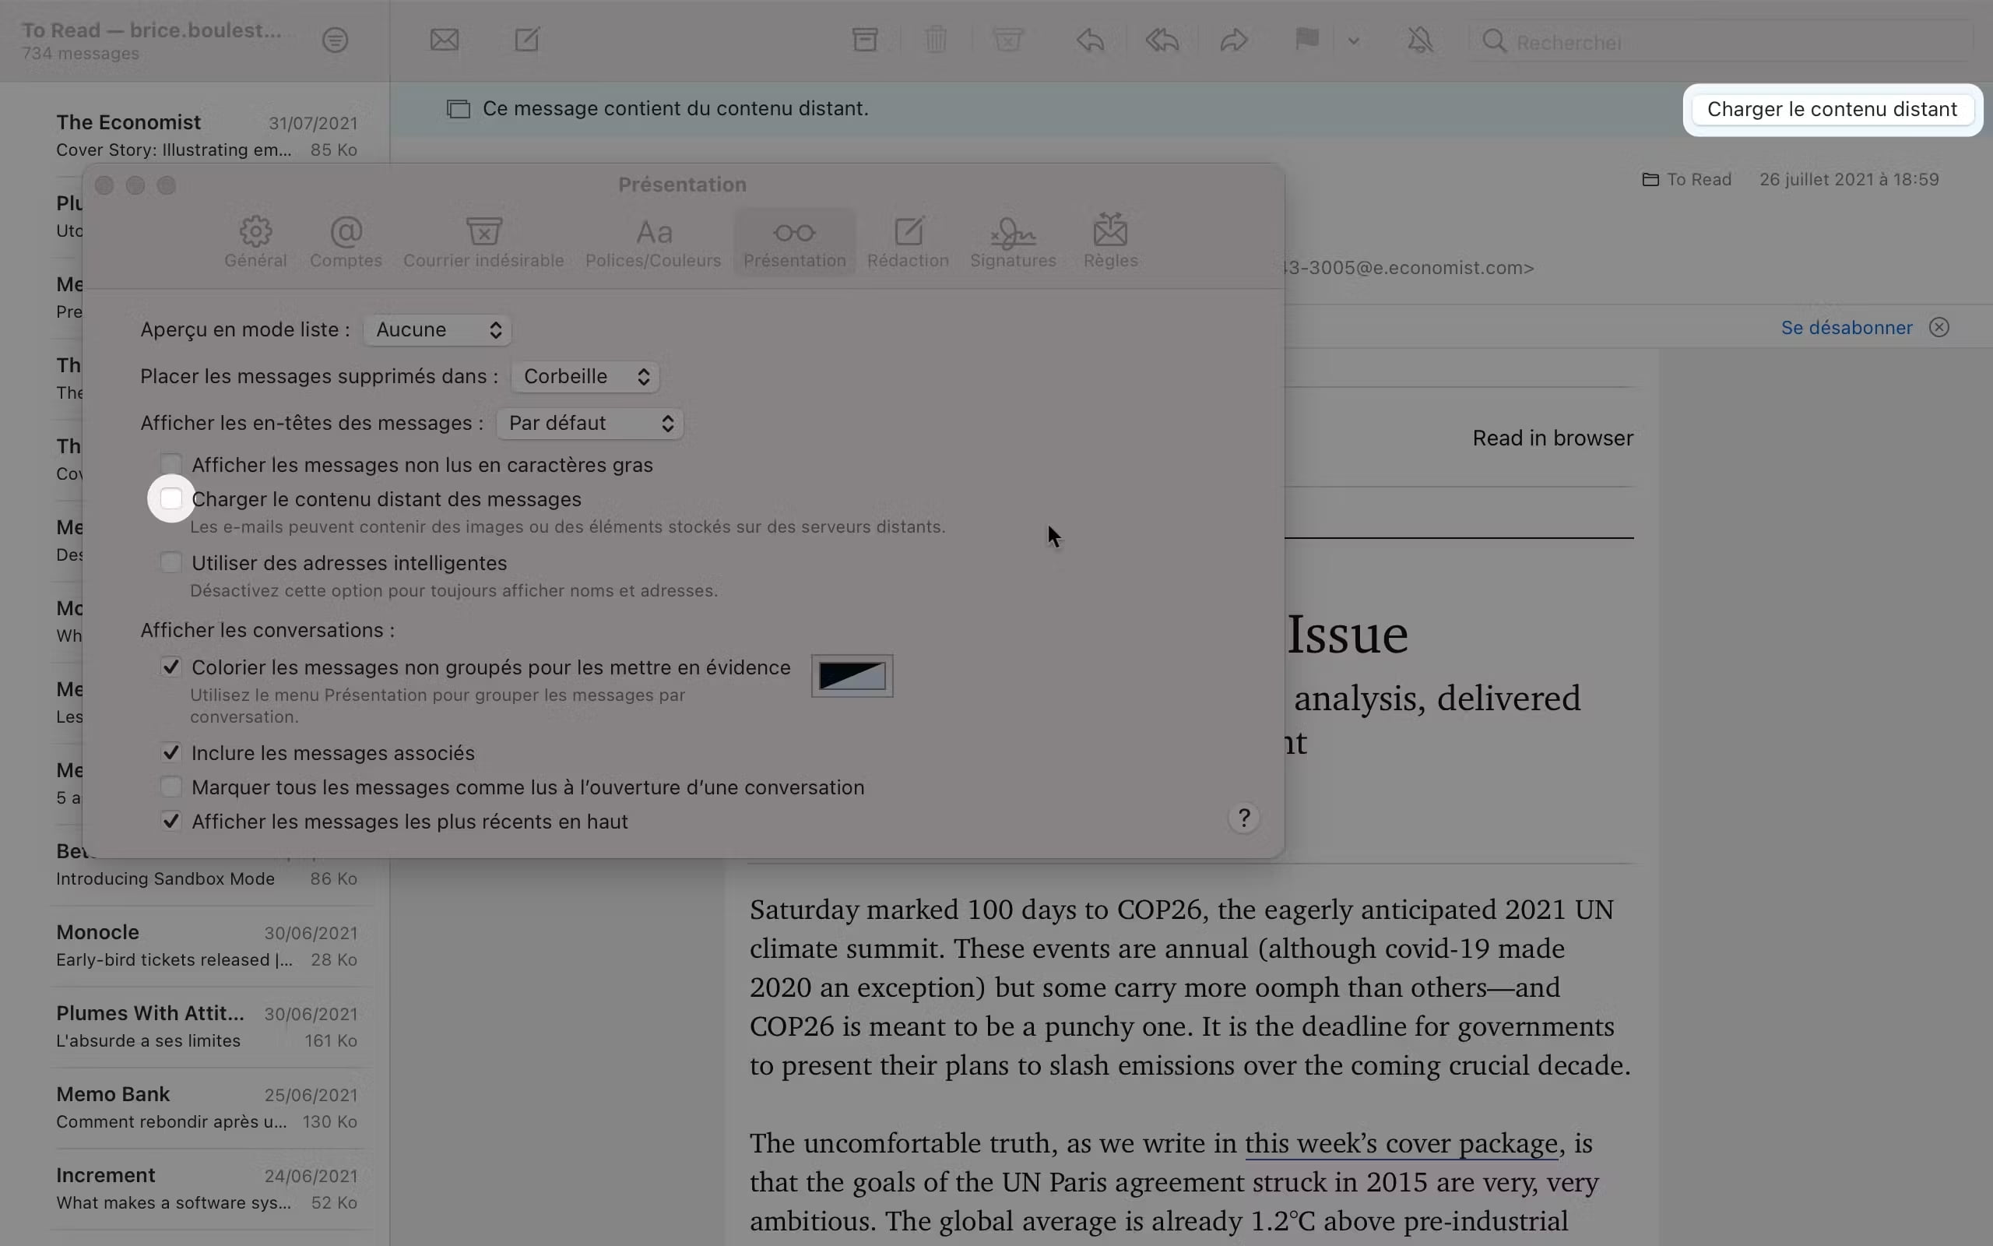Open the Corbeille deleted messages dropdown

click(585, 377)
